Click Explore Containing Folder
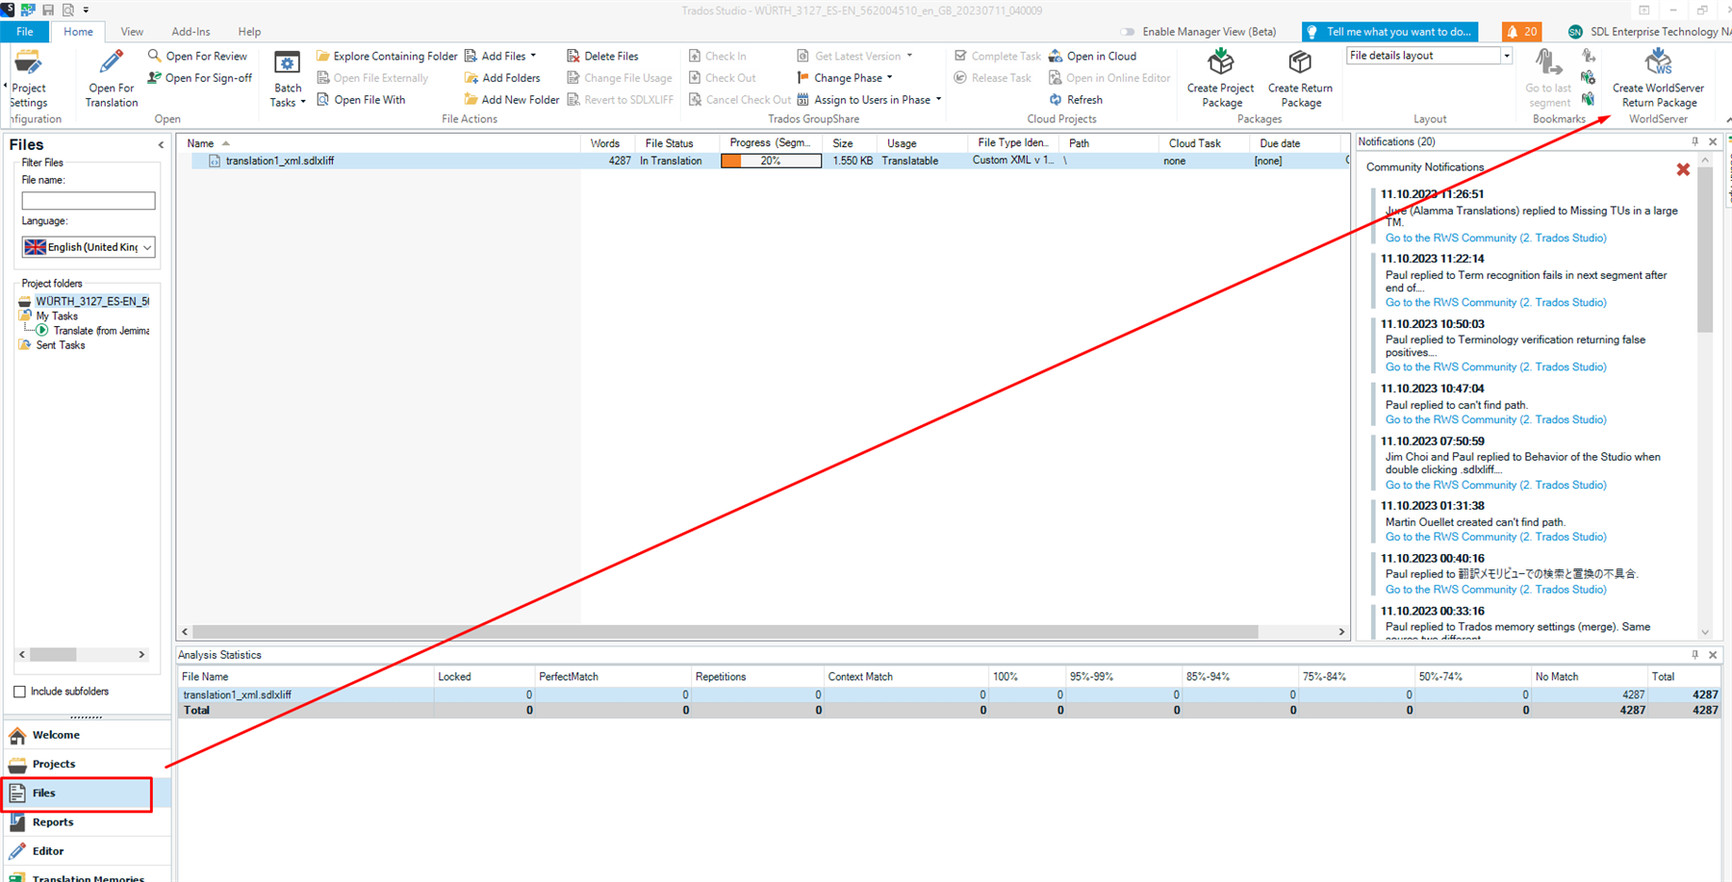The height and width of the screenshot is (882, 1732). [x=387, y=56]
